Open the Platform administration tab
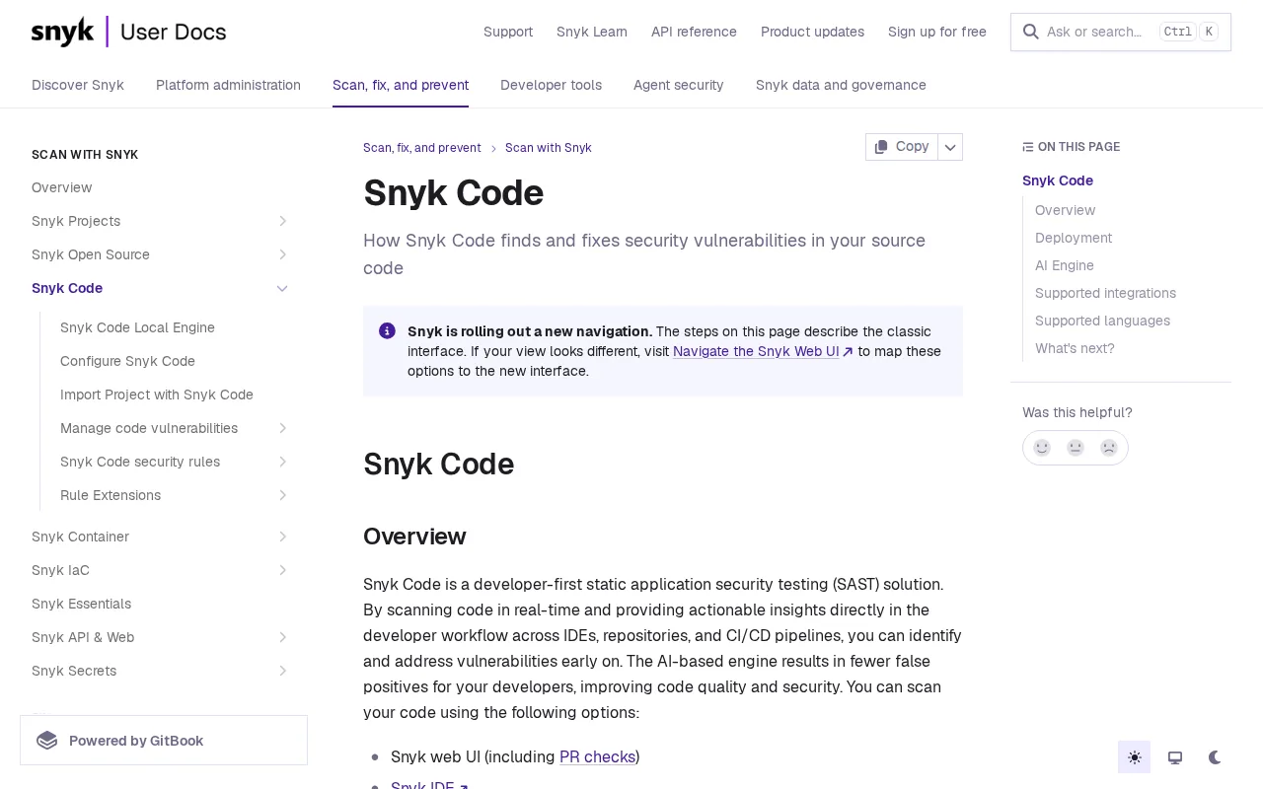This screenshot has height=789, width=1263. pos(228,85)
